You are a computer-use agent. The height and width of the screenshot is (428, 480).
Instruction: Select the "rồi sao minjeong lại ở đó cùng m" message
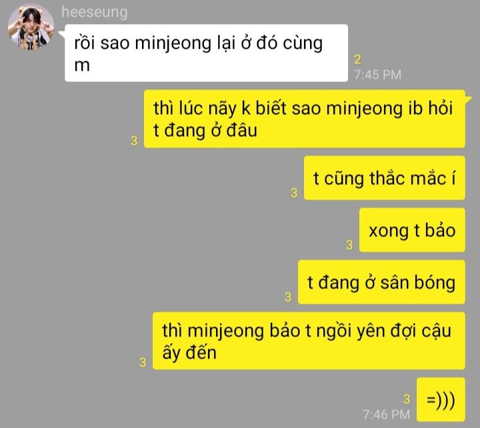click(x=206, y=53)
